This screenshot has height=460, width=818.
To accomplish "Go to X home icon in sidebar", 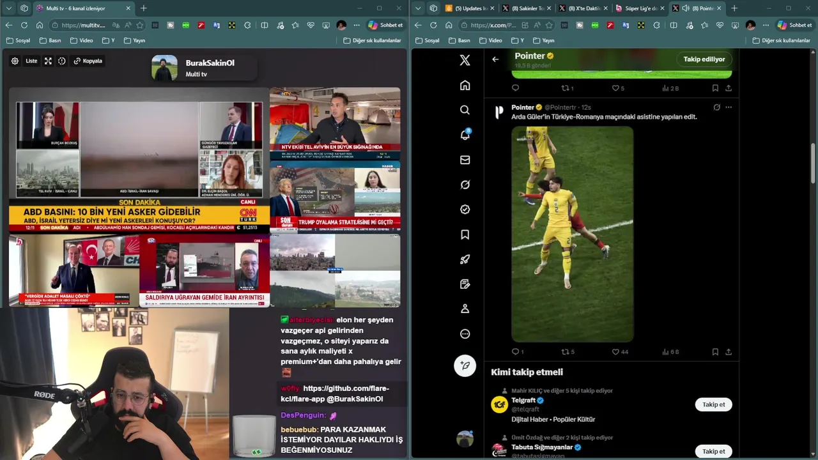I will click(x=465, y=86).
